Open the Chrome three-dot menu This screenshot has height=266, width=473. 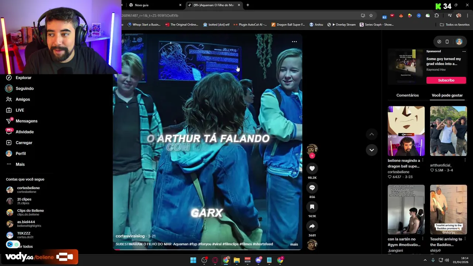468,16
